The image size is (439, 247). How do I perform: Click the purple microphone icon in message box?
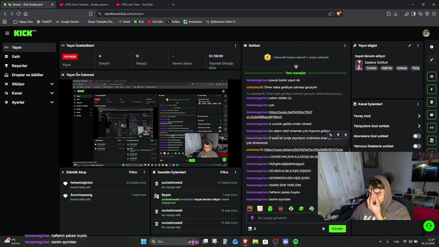252,218
